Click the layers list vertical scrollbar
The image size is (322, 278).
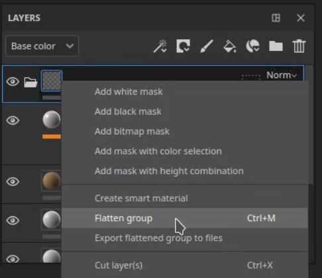tap(311, 124)
